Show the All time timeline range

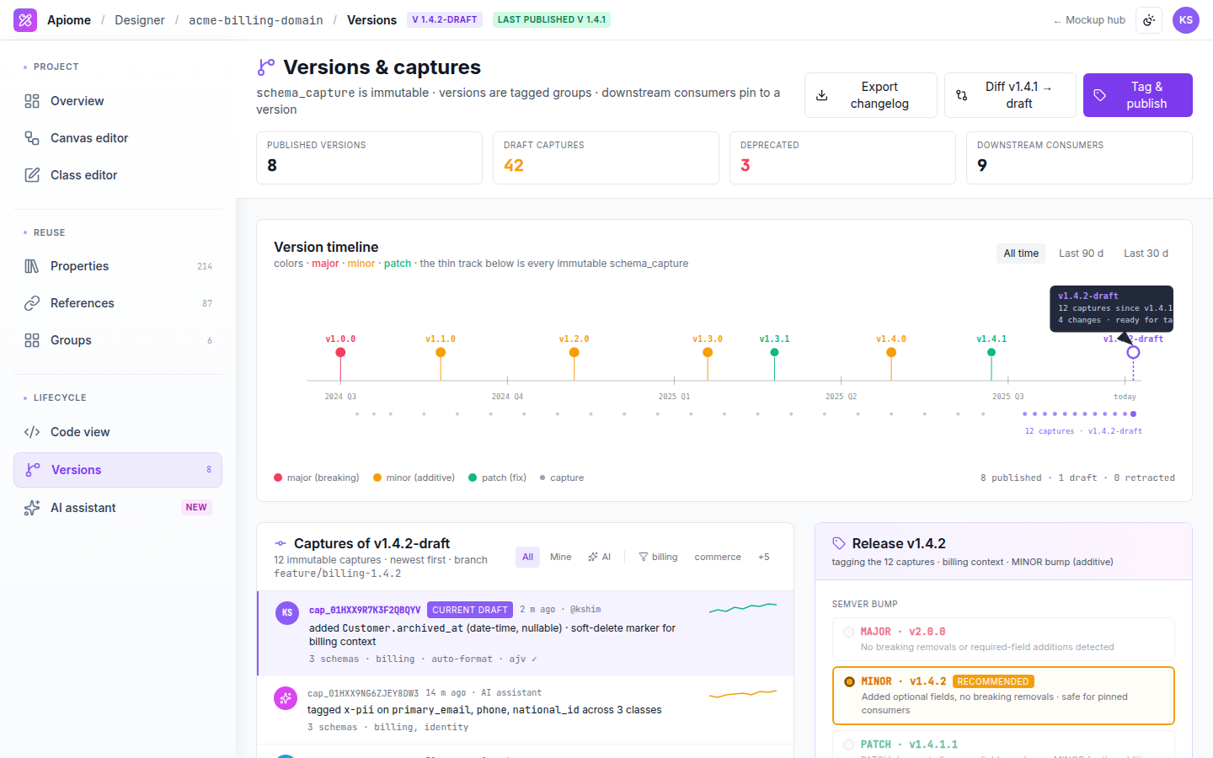[x=1021, y=254]
